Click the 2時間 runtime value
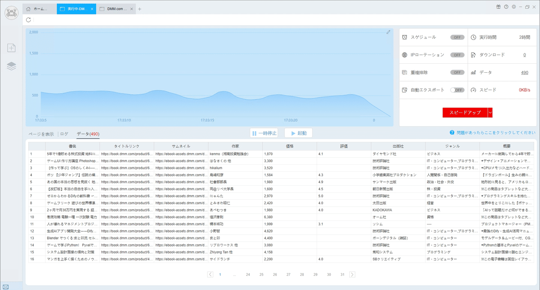This screenshot has height=290, width=540. pos(524,37)
